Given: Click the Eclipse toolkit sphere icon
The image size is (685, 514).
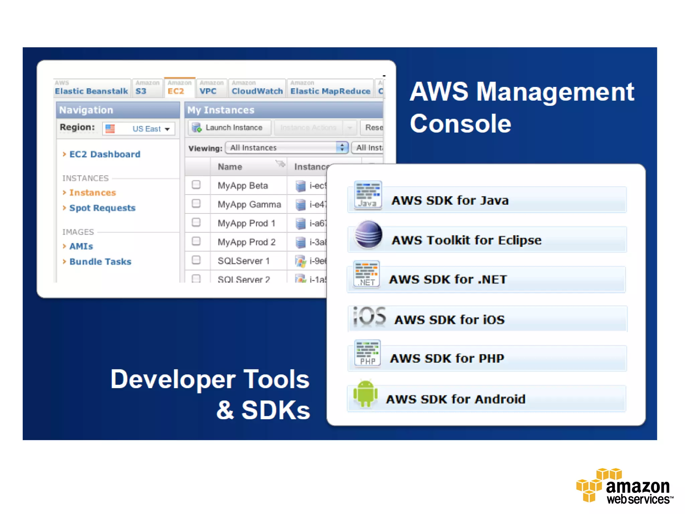Looking at the screenshot, I should point(368,235).
